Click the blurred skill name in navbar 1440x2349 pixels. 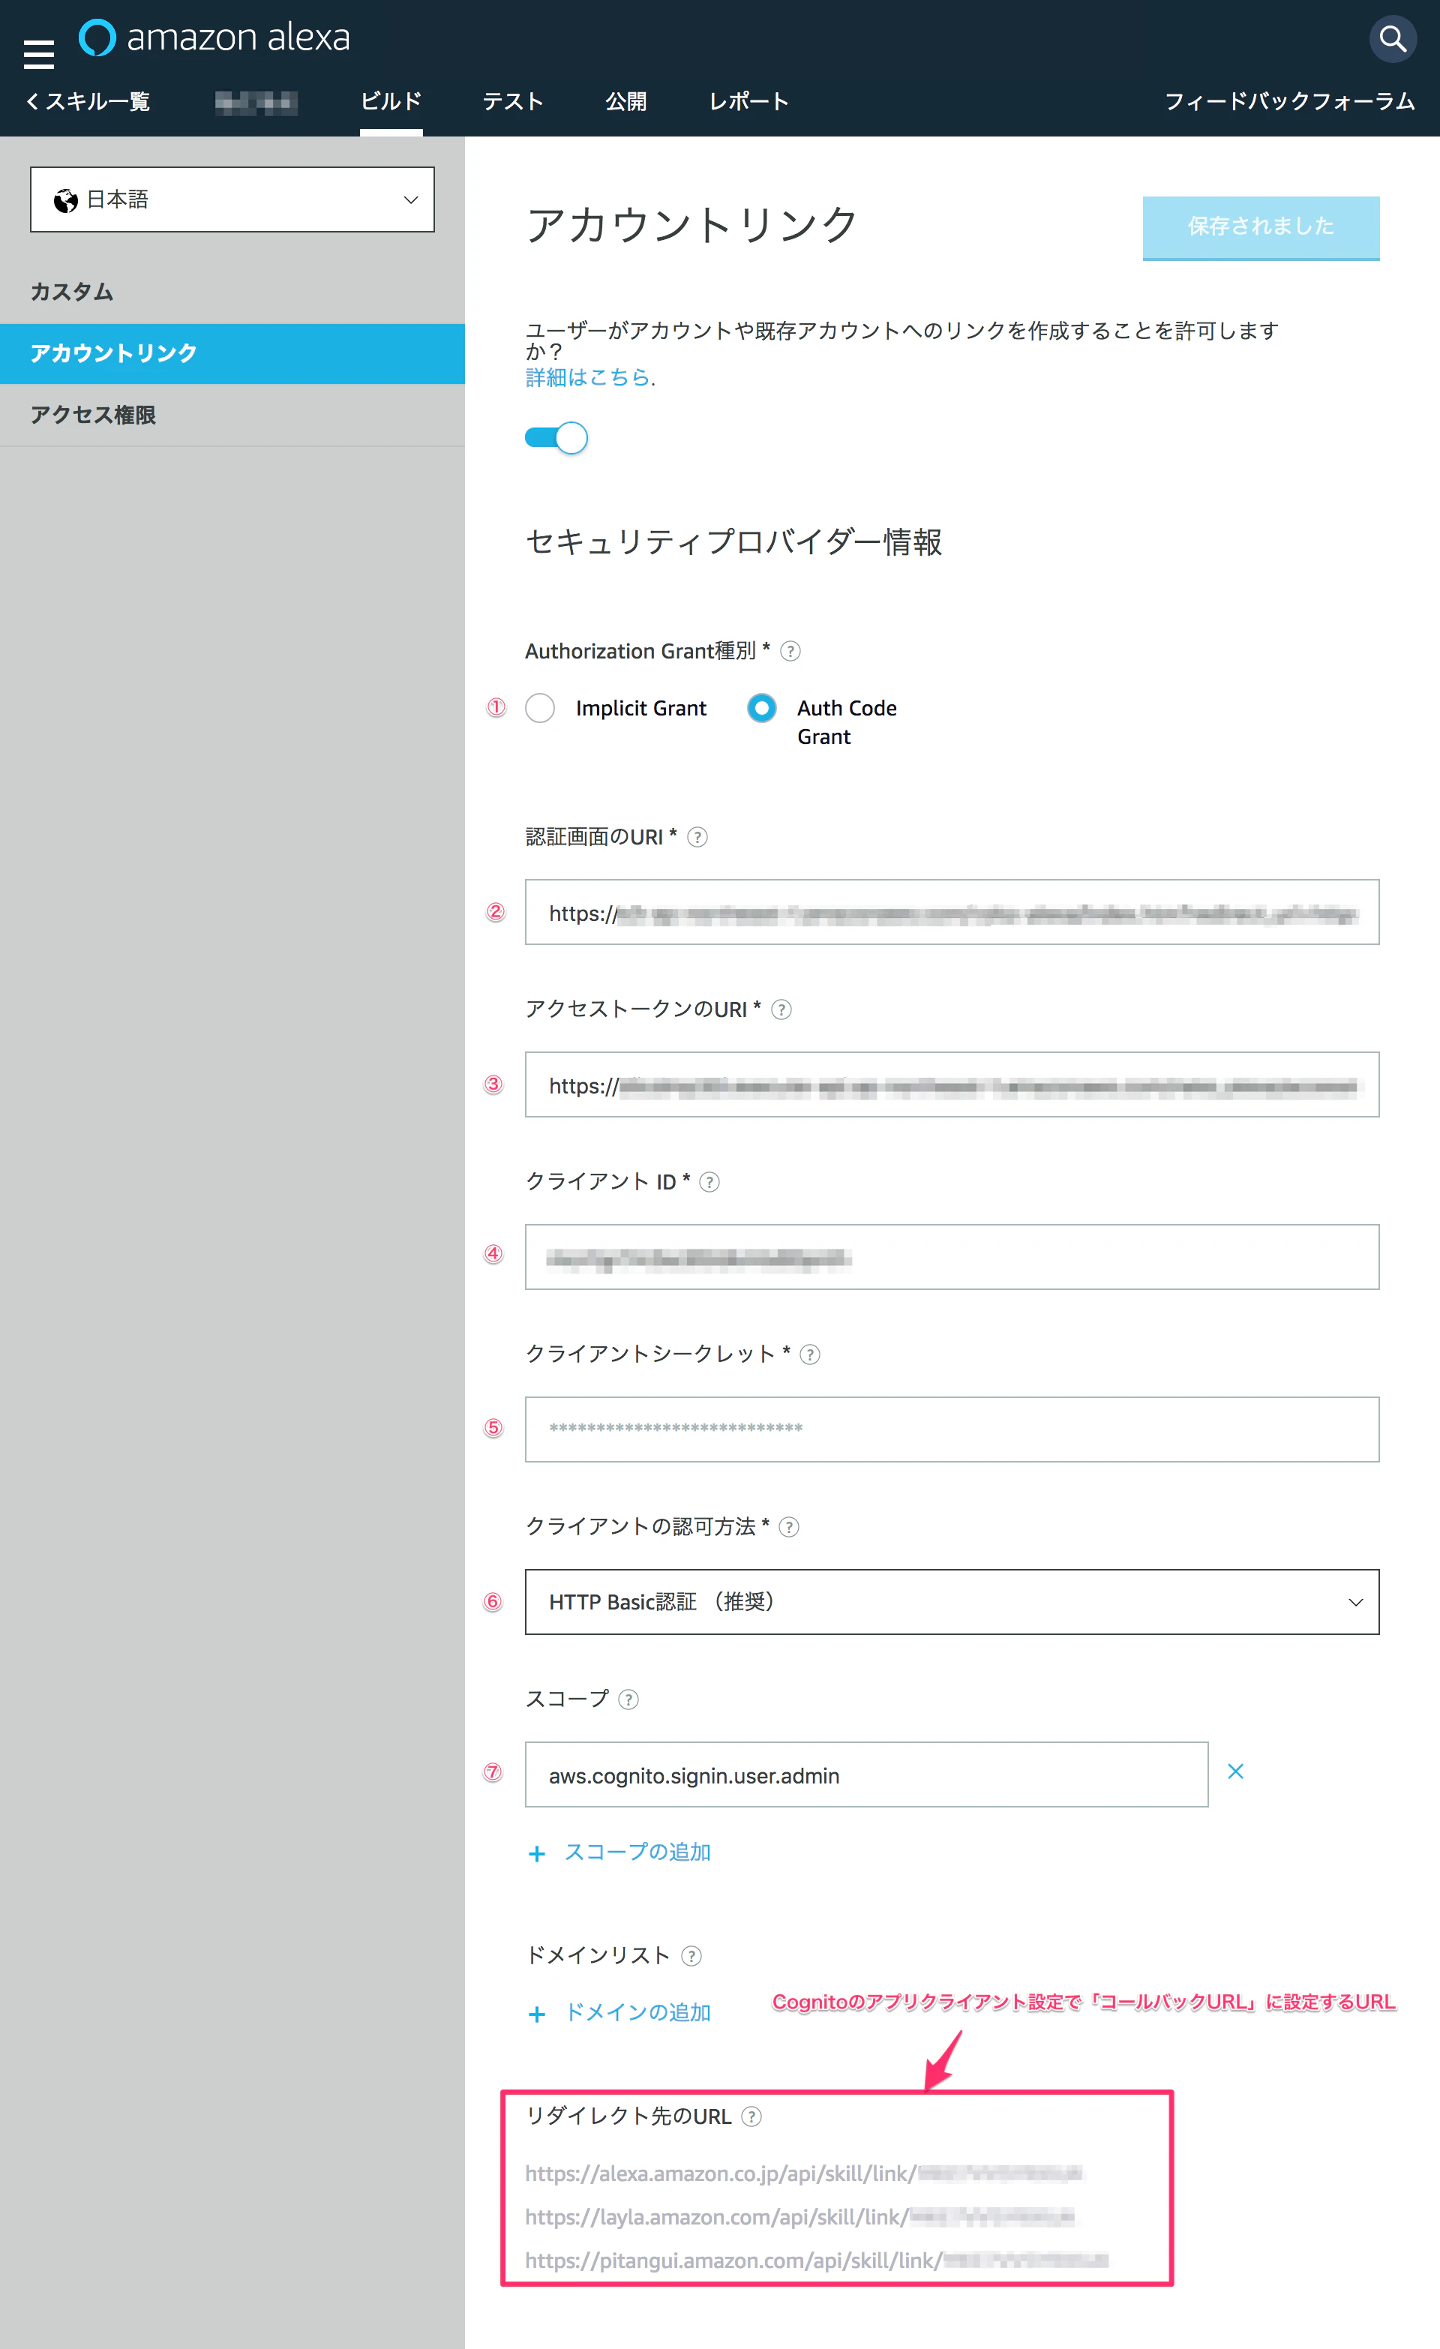pos(256,102)
